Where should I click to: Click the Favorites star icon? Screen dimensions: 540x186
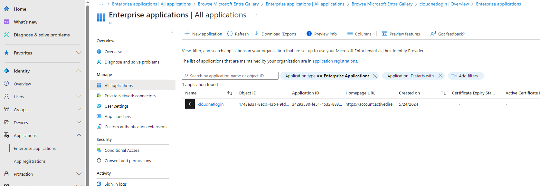(6, 53)
